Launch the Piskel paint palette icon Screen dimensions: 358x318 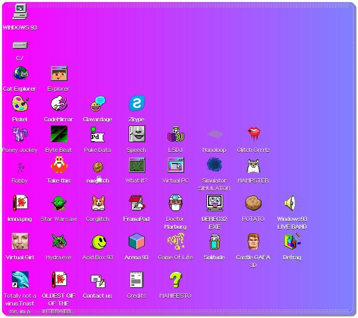click(20, 104)
